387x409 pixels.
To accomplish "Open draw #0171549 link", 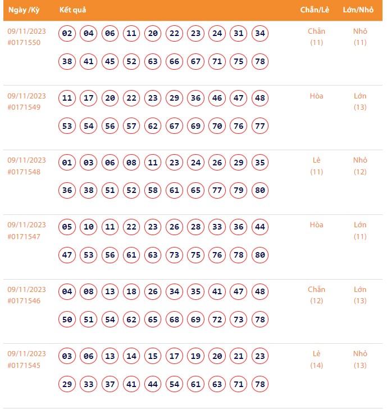I will click(24, 107).
